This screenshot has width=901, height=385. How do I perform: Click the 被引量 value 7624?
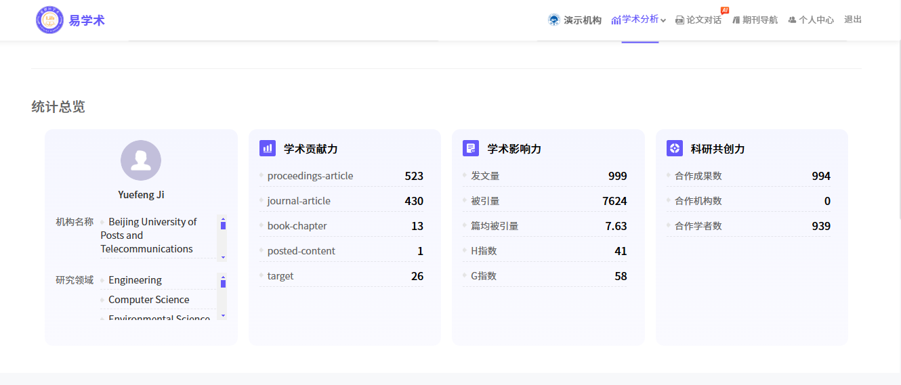tap(614, 201)
